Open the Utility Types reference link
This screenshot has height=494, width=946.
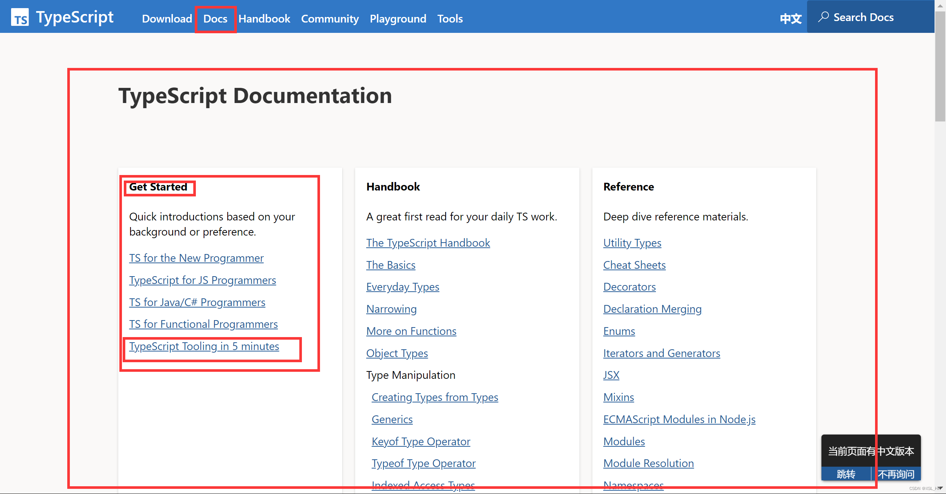631,243
